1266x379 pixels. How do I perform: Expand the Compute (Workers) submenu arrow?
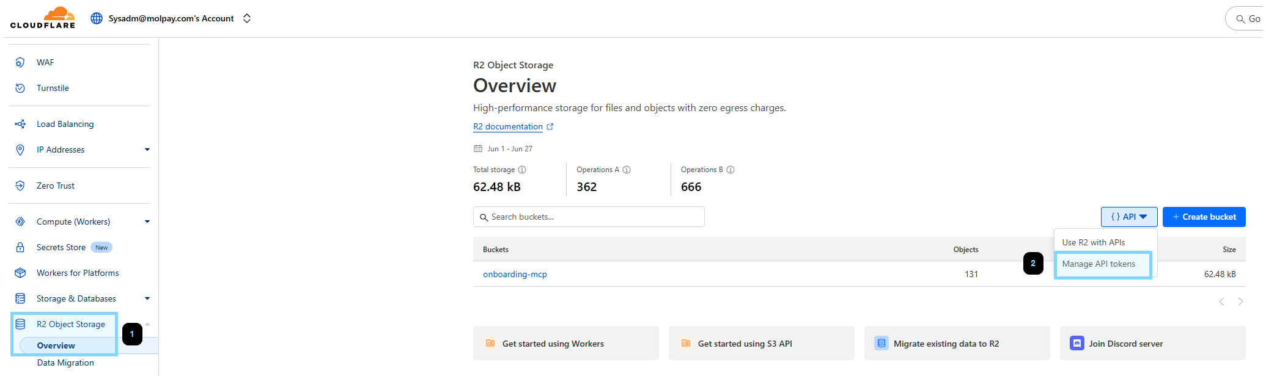147,222
